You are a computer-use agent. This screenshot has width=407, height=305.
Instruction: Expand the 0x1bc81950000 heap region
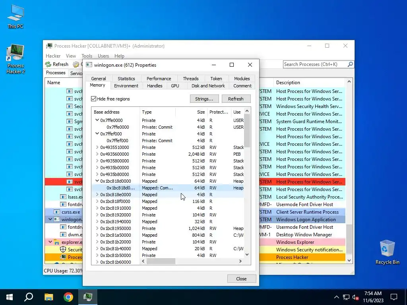pos(97,228)
